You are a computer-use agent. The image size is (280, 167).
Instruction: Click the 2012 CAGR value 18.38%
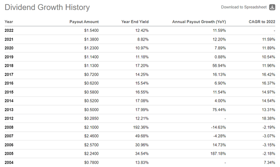(268, 119)
